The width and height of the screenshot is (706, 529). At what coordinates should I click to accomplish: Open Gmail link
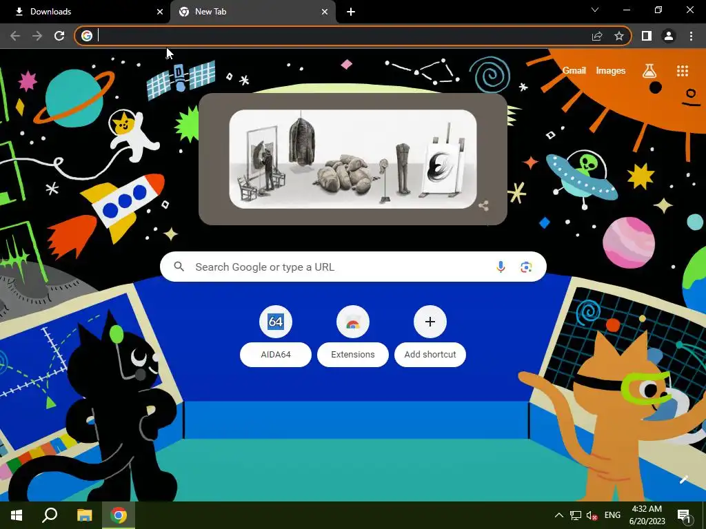pyautogui.click(x=574, y=71)
